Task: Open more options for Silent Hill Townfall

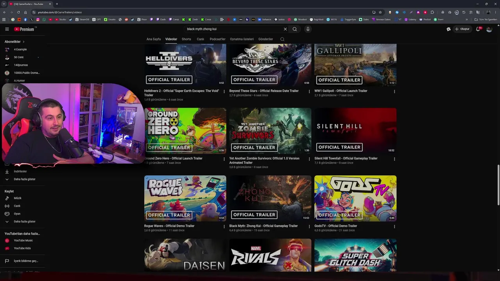Action: pos(395,159)
